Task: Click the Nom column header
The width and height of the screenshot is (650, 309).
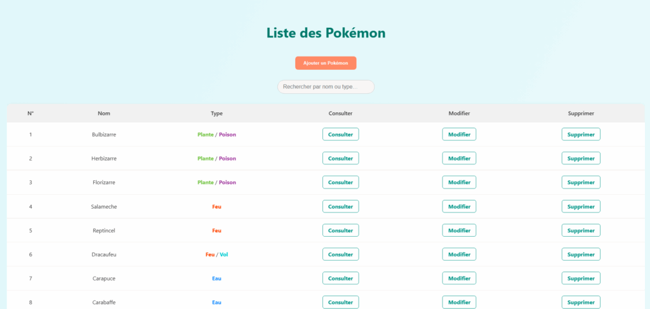Action: click(x=104, y=113)
